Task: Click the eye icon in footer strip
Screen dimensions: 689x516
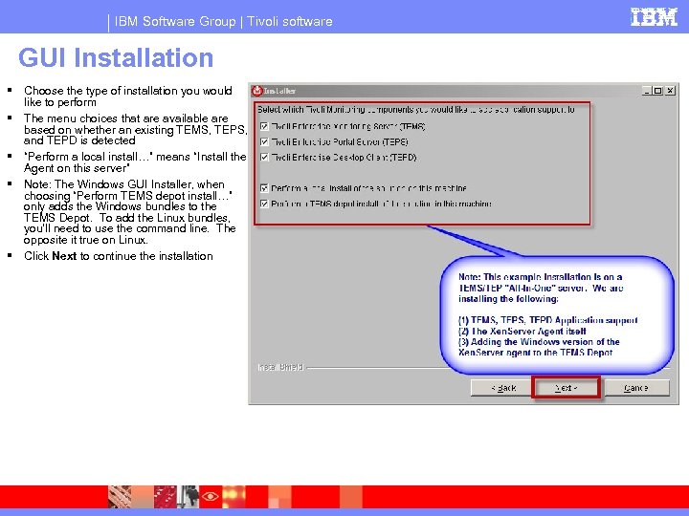Action: click(210, 496)
